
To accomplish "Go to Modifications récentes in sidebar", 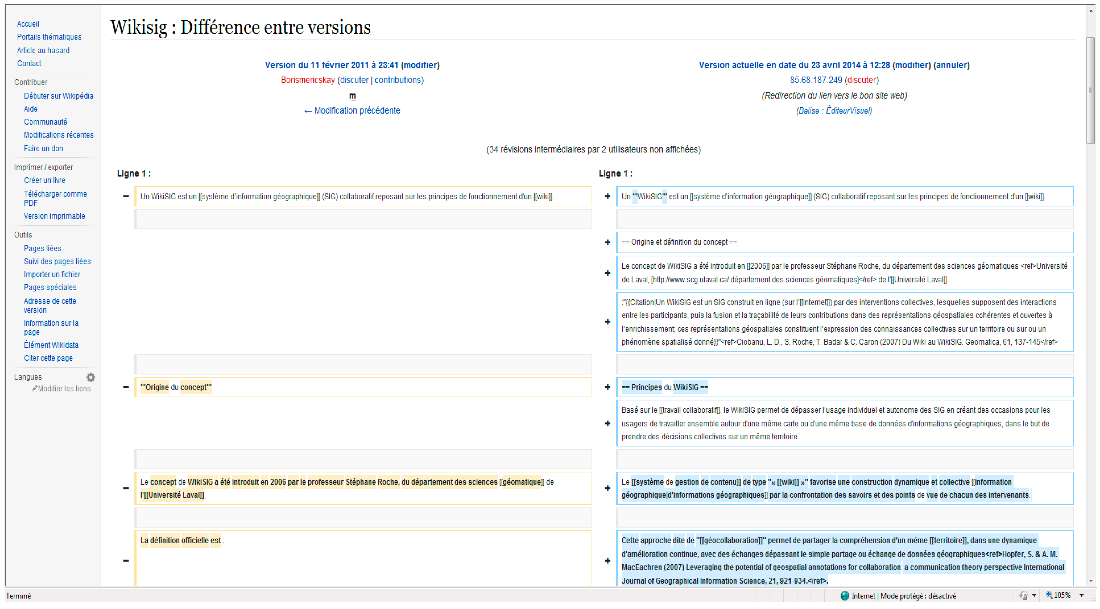I will point(58,135).
